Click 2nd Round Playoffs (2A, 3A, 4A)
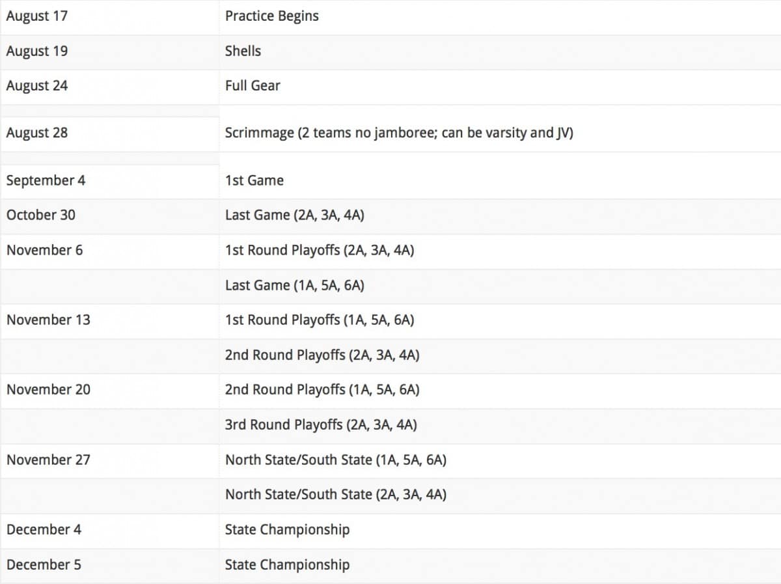This screenshot has height=584, width=781. (x=322, y=355)
